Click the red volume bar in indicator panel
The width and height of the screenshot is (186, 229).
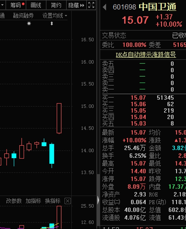click(x=59, y=217)
